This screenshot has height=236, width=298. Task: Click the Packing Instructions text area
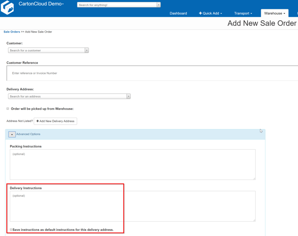(x=133, y=164)
